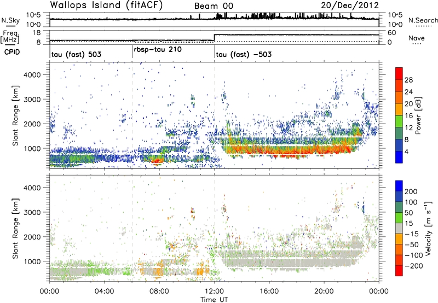Screen dimensions: 438x303
Task: Pick the blue top segment of Velocity color bar
Action: [x=399, y=186]
